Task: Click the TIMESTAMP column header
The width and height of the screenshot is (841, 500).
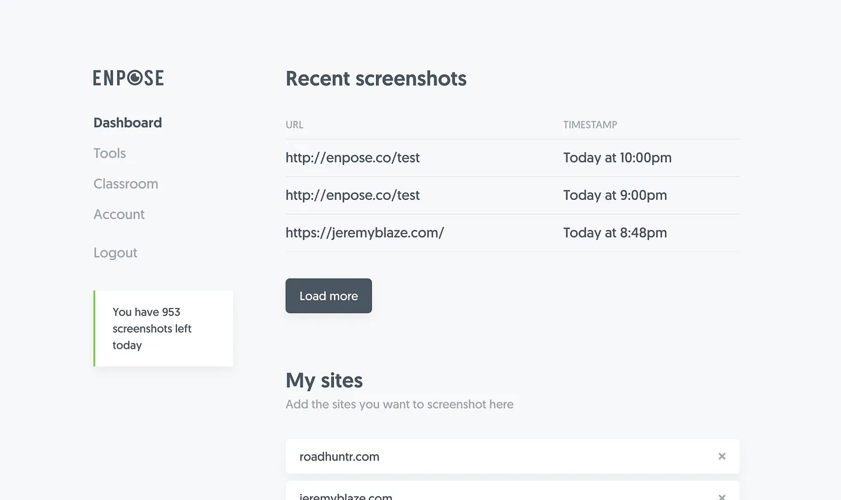Action: (x=590, y=124)
